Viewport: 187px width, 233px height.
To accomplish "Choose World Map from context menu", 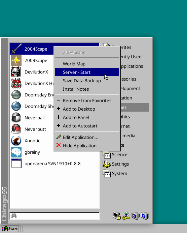I will click(x=87, y=64).
